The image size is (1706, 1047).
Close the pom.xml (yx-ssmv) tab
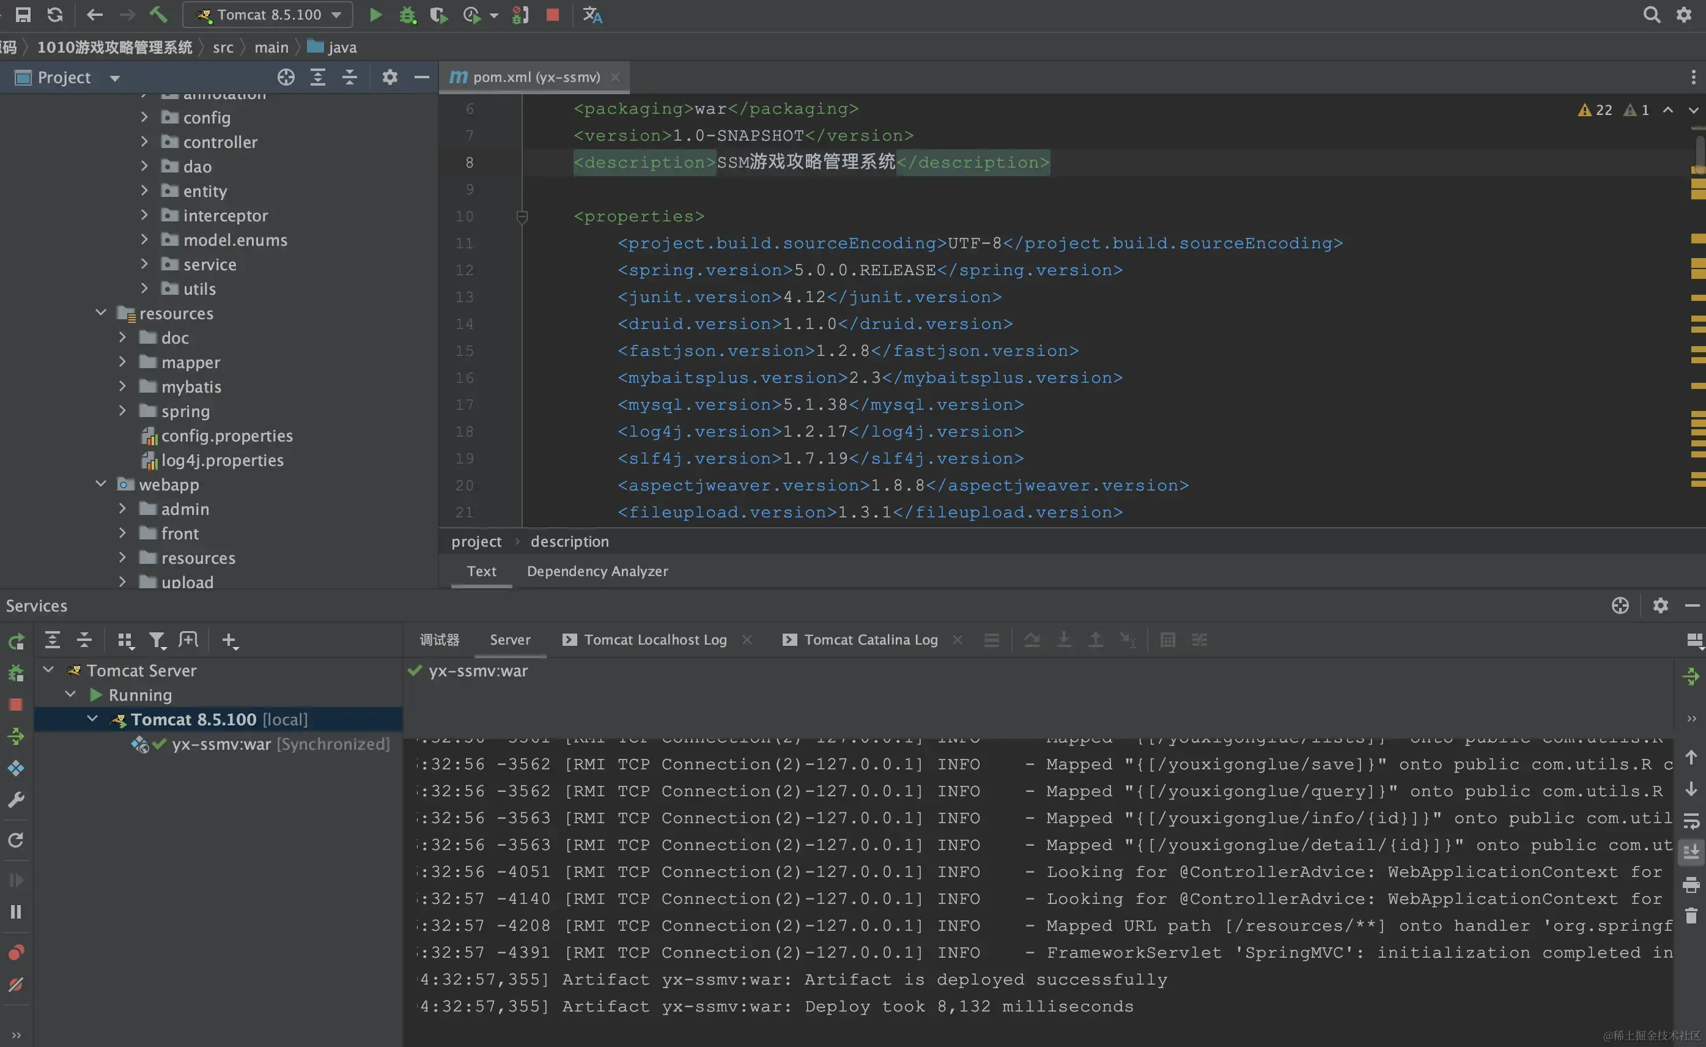[615, 78]
